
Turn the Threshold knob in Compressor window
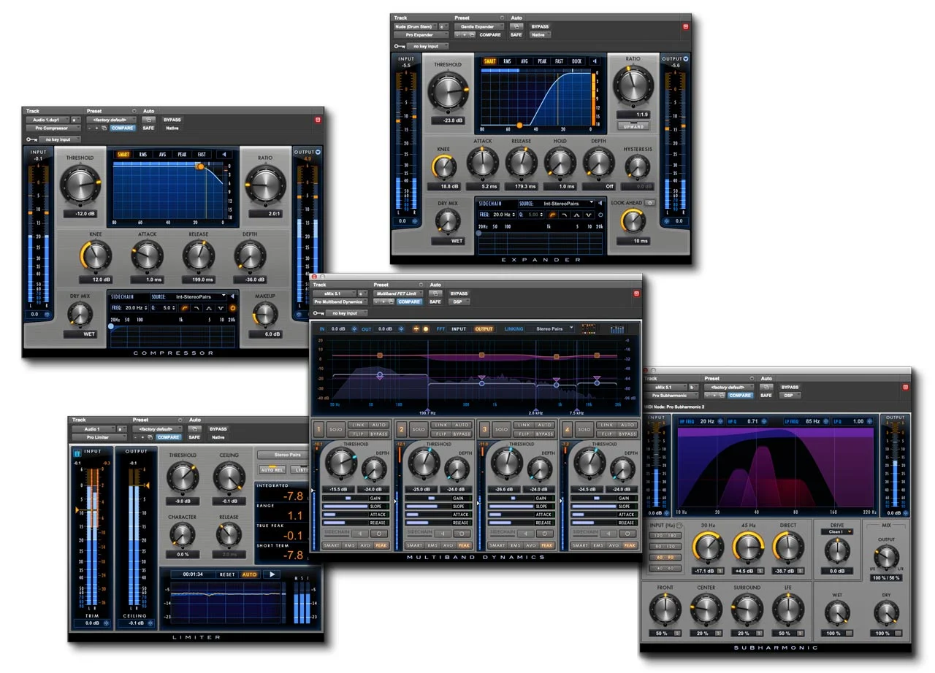coord(80,184)
